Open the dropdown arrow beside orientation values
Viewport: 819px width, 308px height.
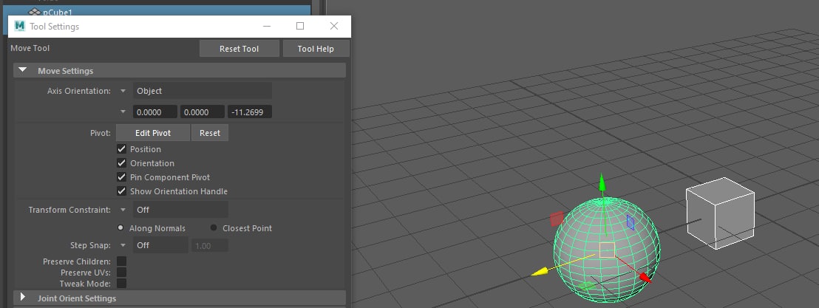(x=123, y=112)
